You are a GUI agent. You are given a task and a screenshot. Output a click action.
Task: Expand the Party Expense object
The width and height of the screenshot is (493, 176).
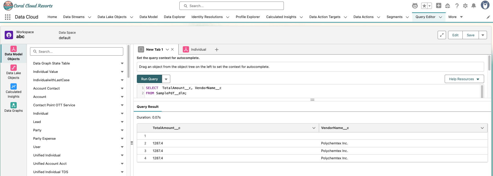pyautogui.click(x=122, y=139)
